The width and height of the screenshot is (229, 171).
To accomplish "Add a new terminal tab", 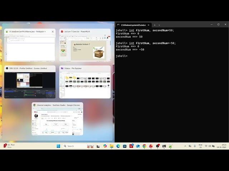I will tap(155, 25).
